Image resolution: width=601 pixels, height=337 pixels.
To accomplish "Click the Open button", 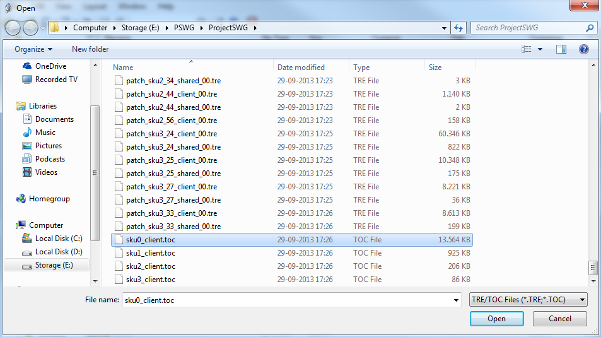I will tap(497, 319).
